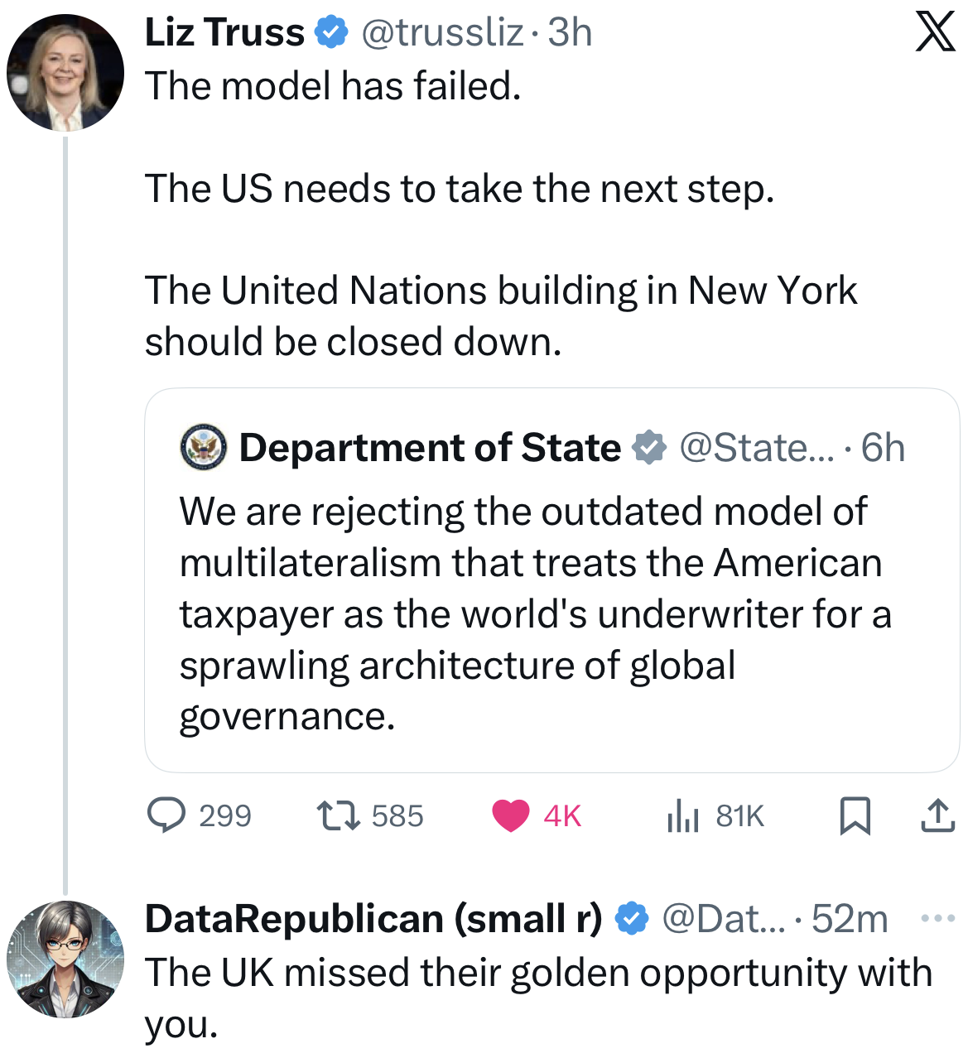Image resolution: width=968 pixels, height=1058 pixels.
Task: Visit the @trussliz handle
Action: pyautogui.click(x=441, y=33)
